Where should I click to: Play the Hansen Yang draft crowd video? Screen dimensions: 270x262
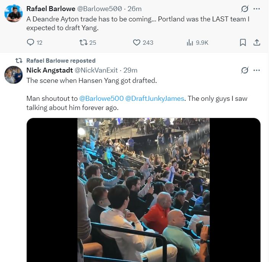[143, 190]
